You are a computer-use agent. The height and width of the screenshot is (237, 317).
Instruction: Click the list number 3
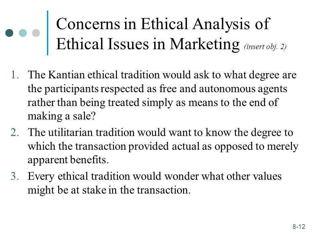coord(15,176)
